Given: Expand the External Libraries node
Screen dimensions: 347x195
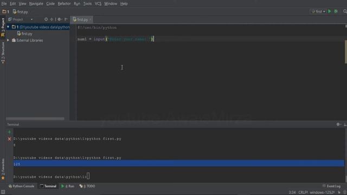Looking at the screenshot, I should (x=8, y=40).
